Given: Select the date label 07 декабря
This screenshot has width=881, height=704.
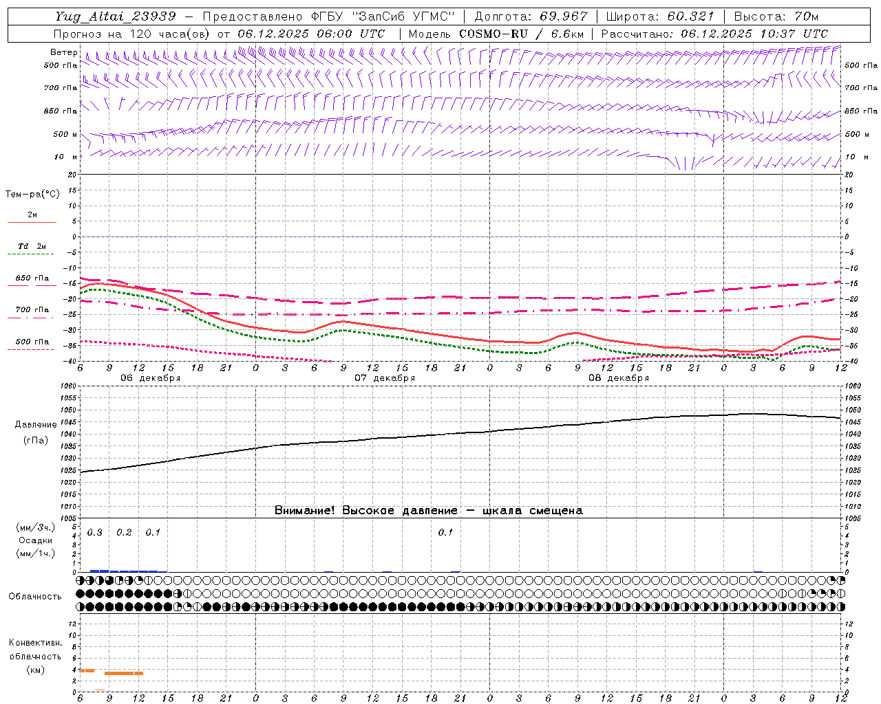Looking at the screenshot, I should point(385,378).
